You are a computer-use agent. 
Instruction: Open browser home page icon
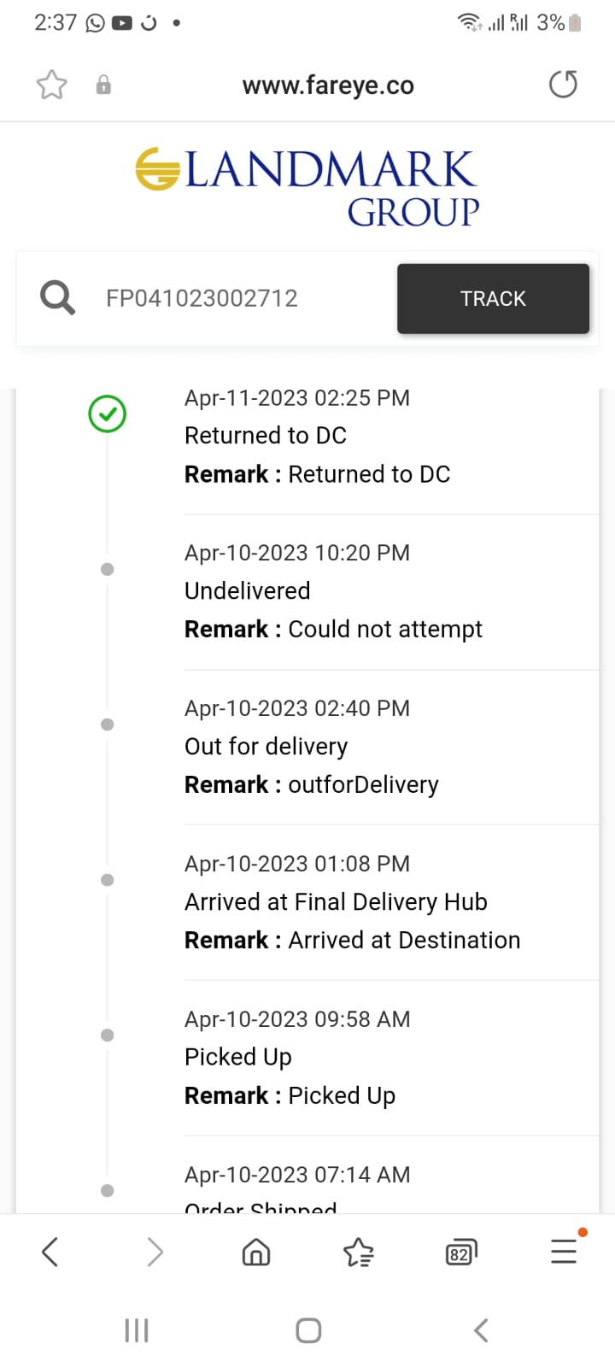256,1253
